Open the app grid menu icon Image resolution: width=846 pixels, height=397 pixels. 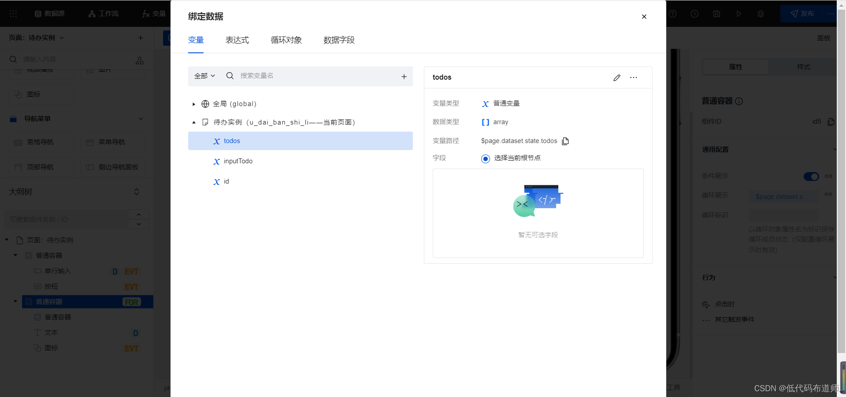(13, 14)
